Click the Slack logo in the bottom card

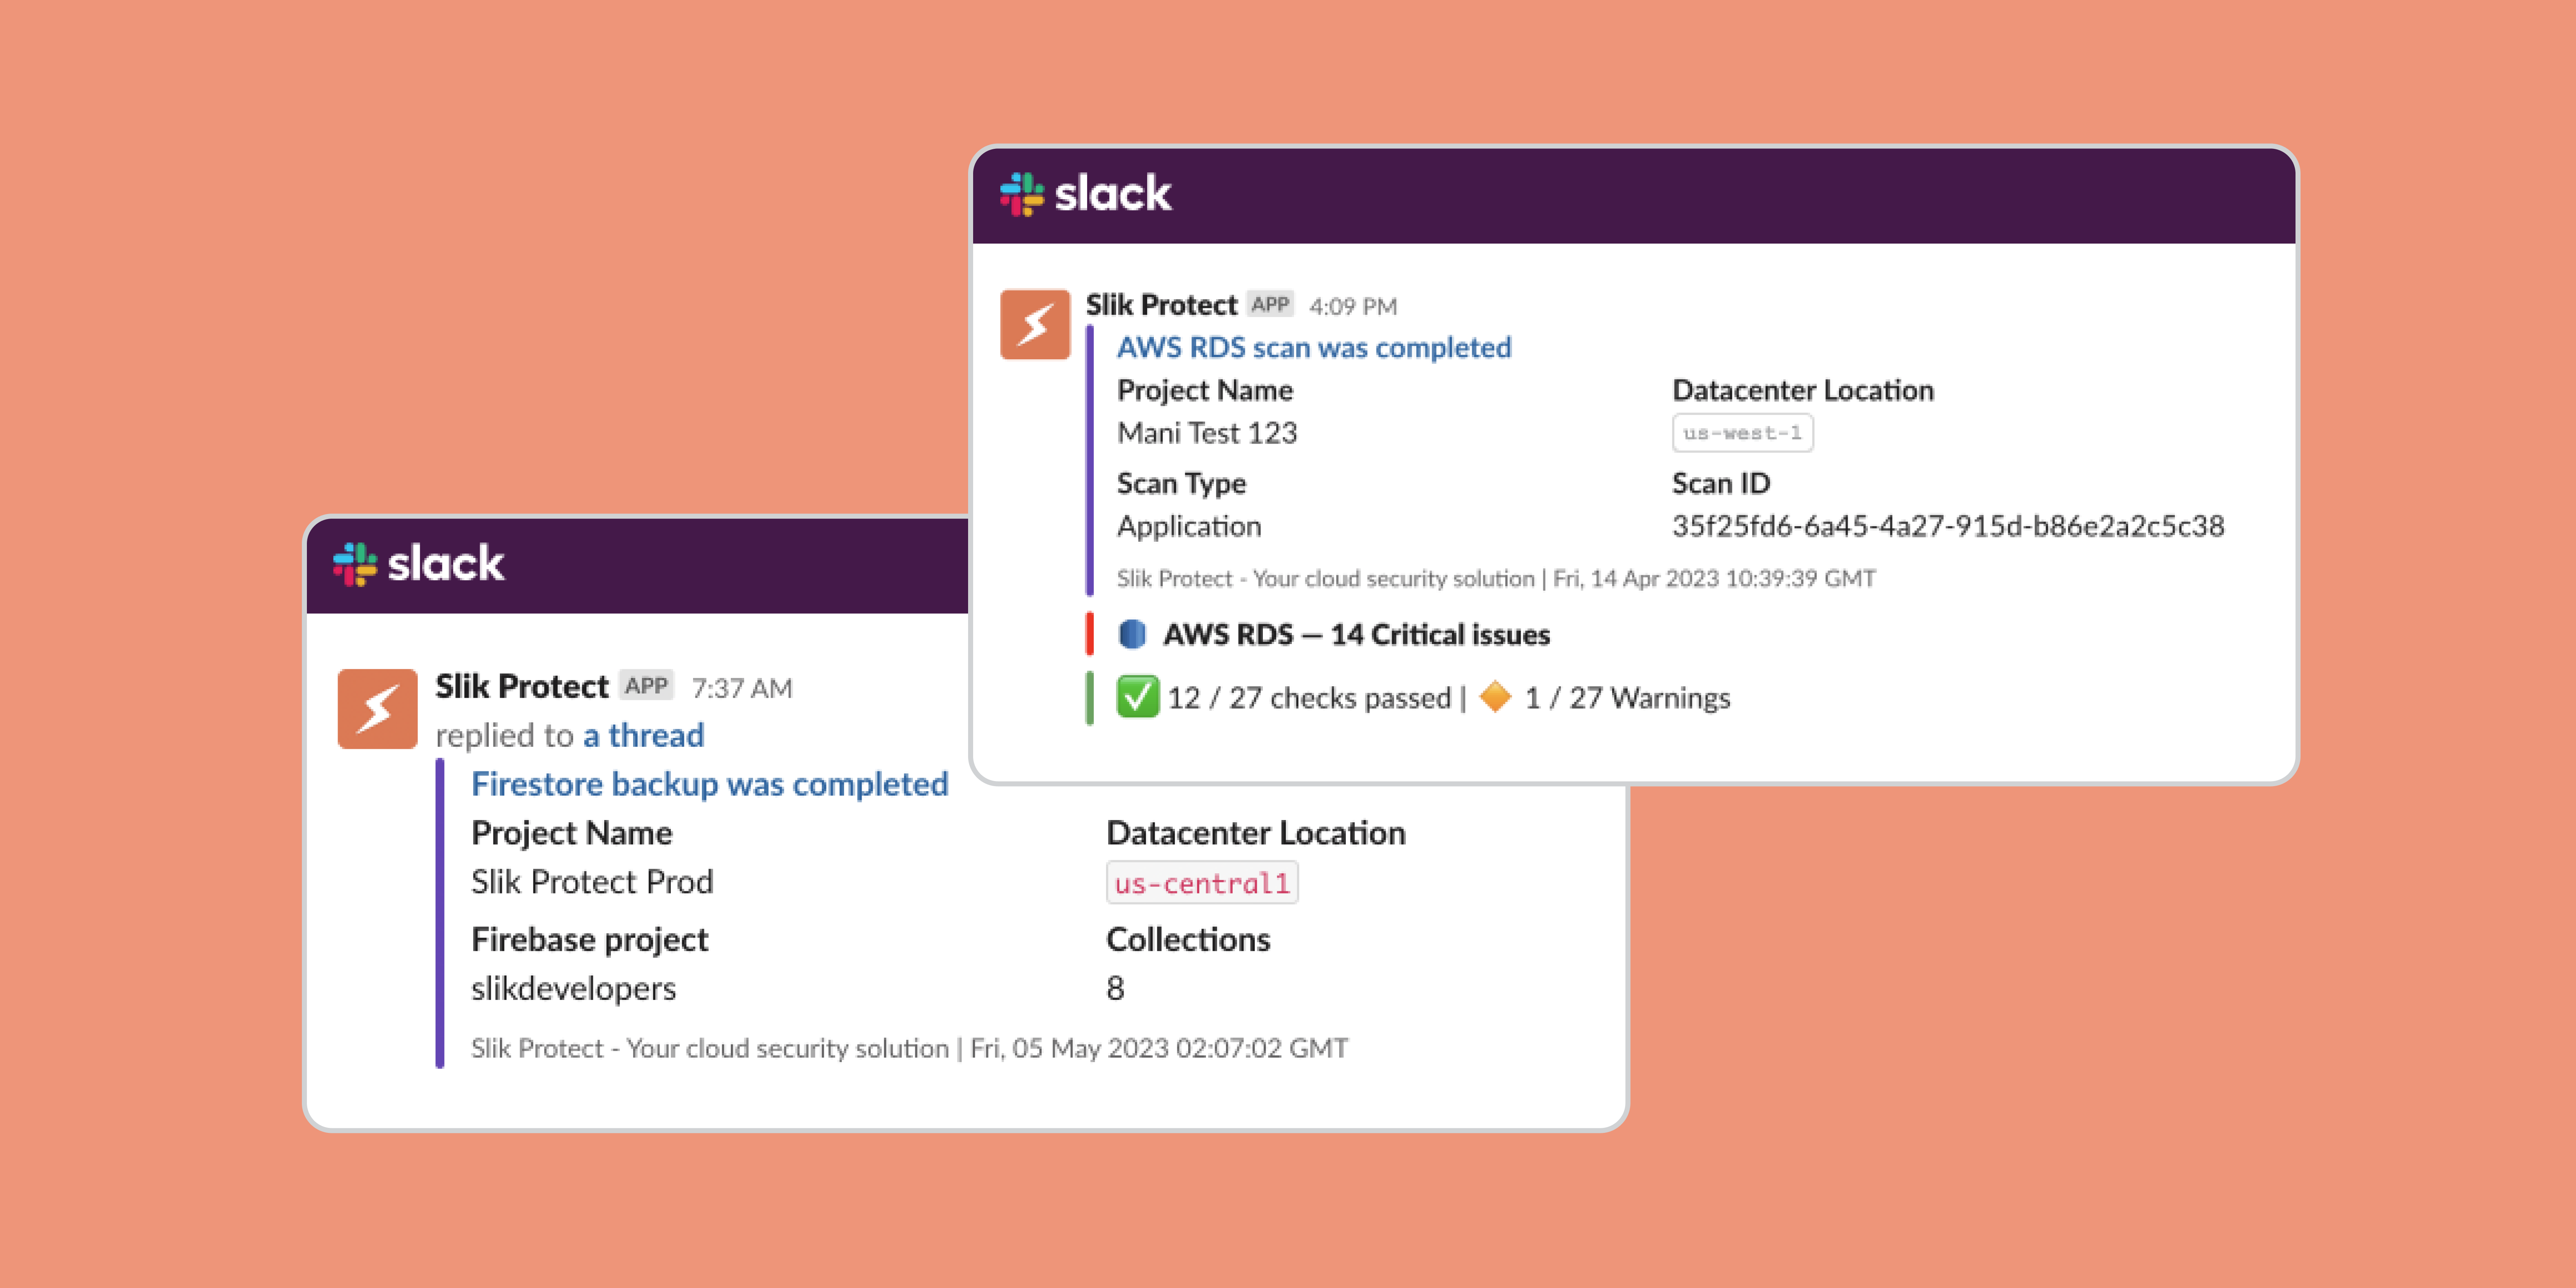[x=418, y=564]
